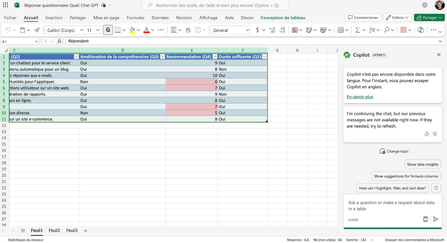Open the Add-ins icon

[403, 30]
